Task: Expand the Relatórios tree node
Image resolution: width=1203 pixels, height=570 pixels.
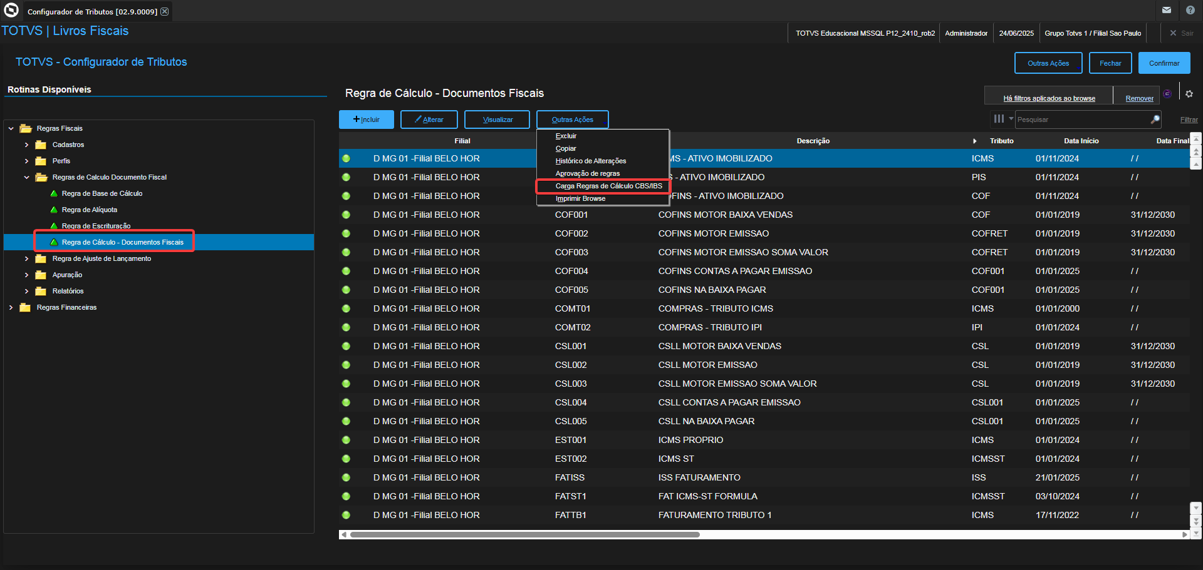Action: [26, 291]
